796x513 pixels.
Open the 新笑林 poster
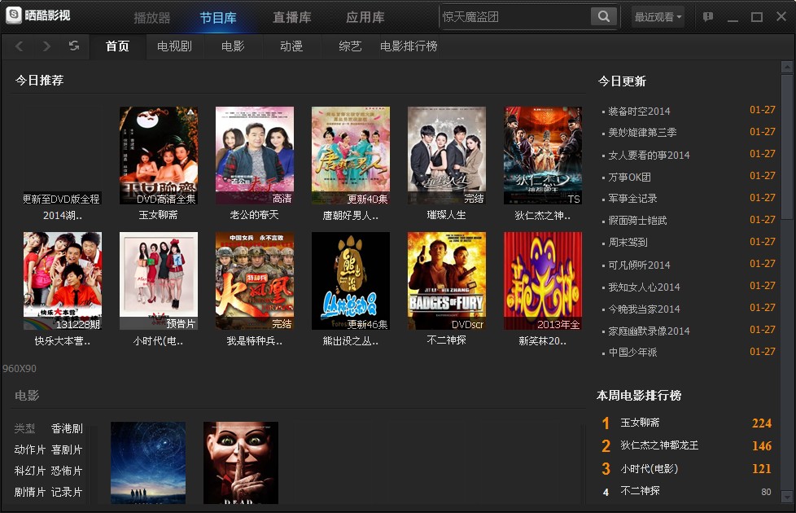543,281
